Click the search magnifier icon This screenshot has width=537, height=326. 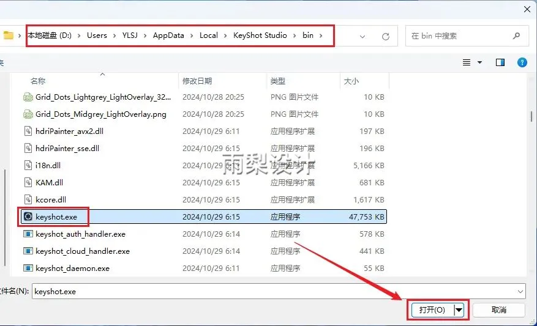pyautogui.click(x=516, y=35)
